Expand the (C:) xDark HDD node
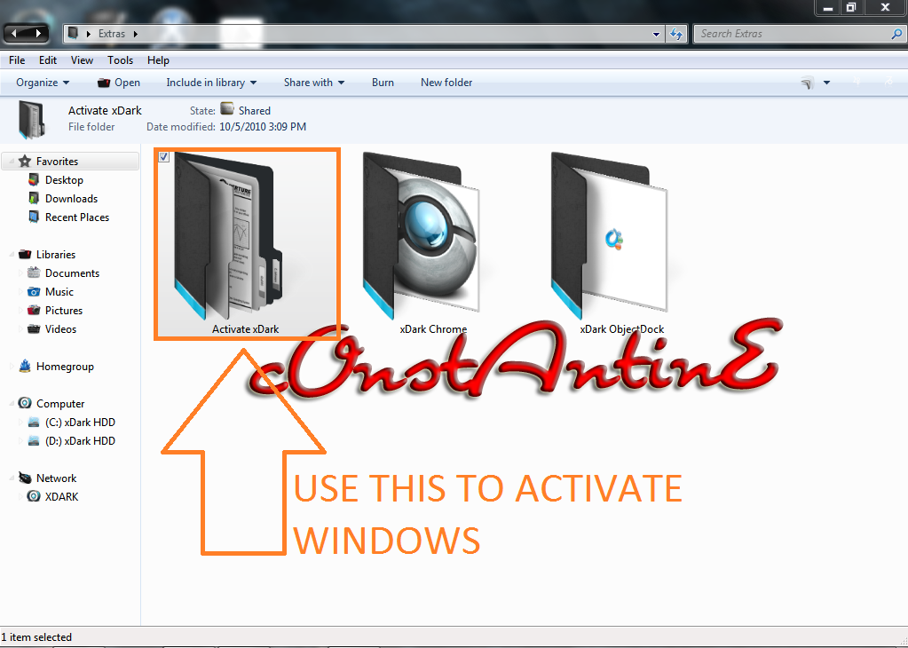908x648 pixels. coord(20,423)
